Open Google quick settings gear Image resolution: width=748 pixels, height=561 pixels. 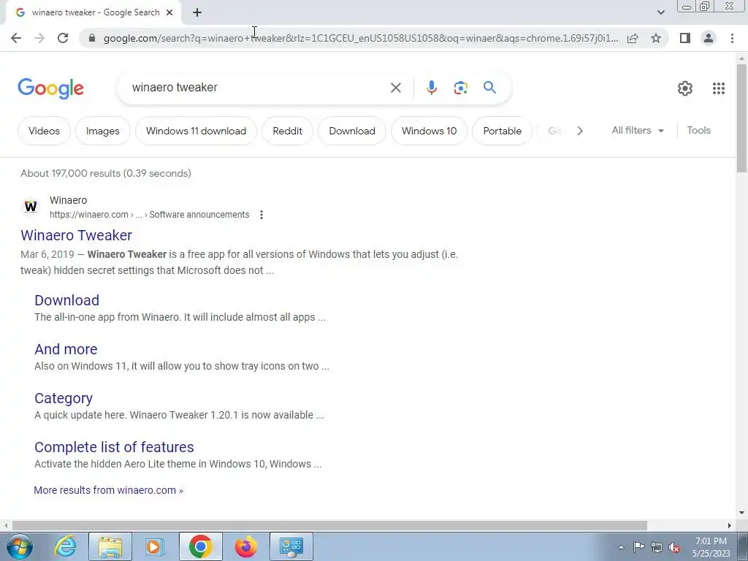(685, 88)
